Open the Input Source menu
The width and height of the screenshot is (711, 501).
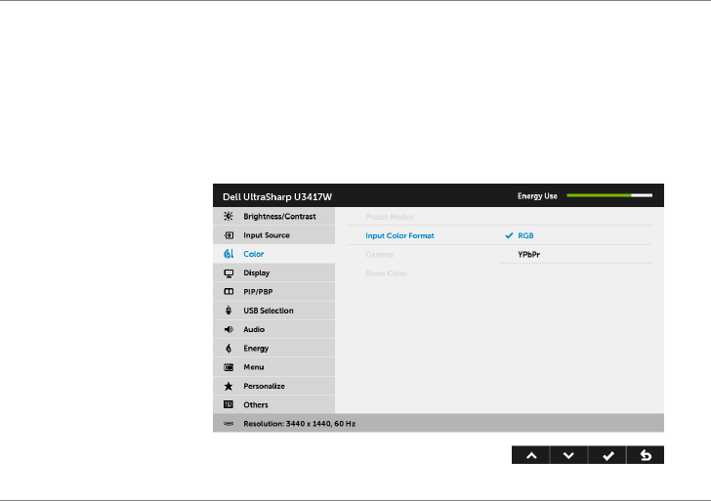point(273,235)
